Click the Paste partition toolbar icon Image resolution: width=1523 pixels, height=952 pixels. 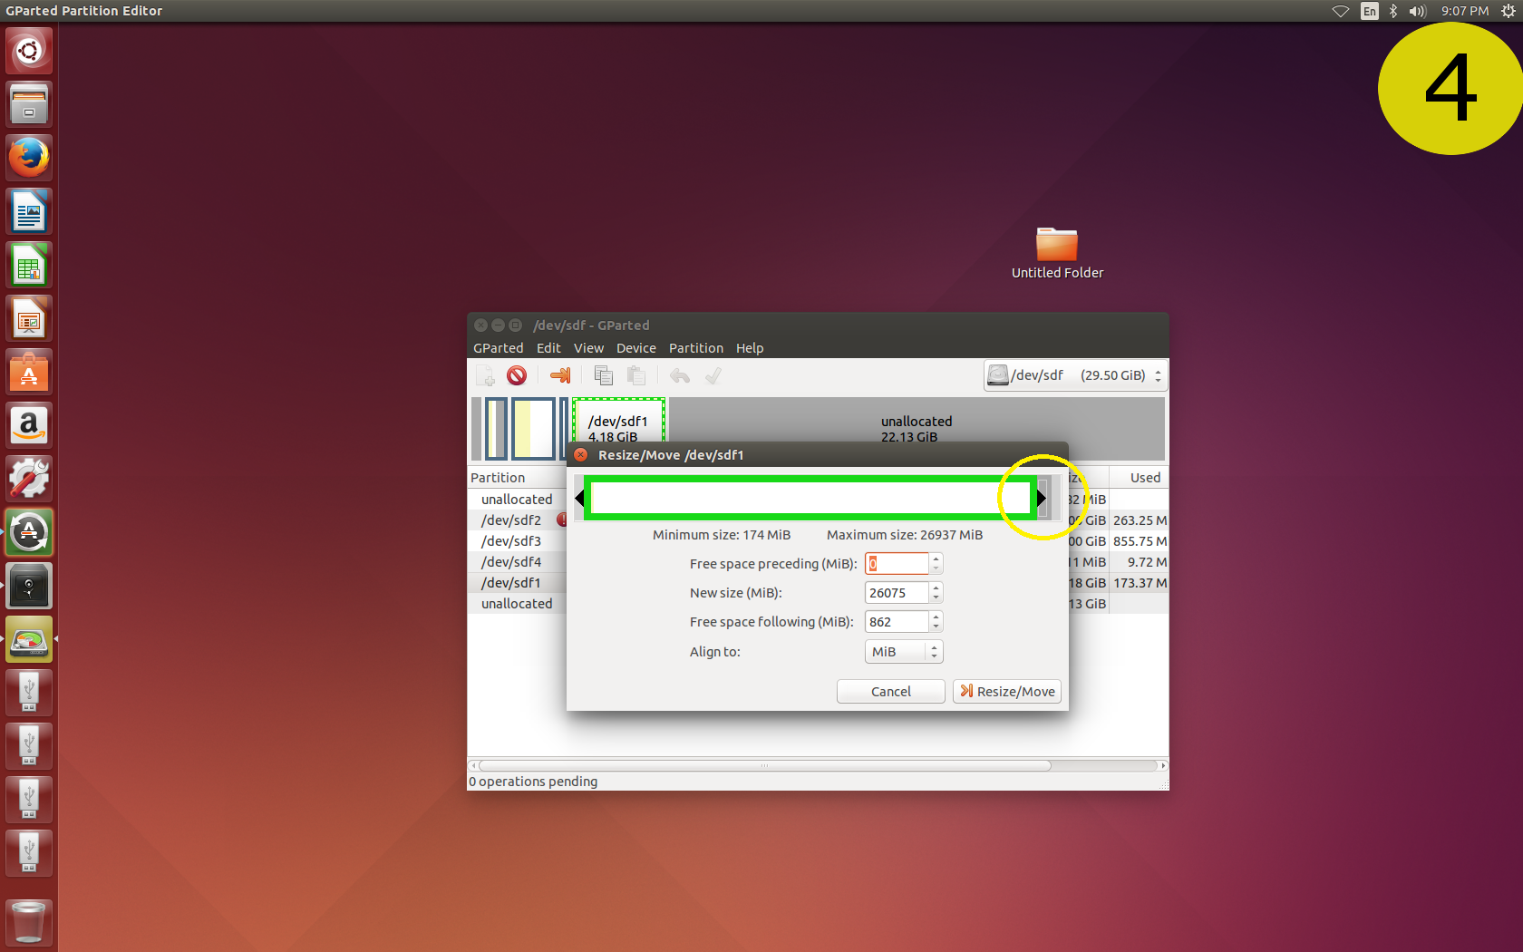(636, 375)
